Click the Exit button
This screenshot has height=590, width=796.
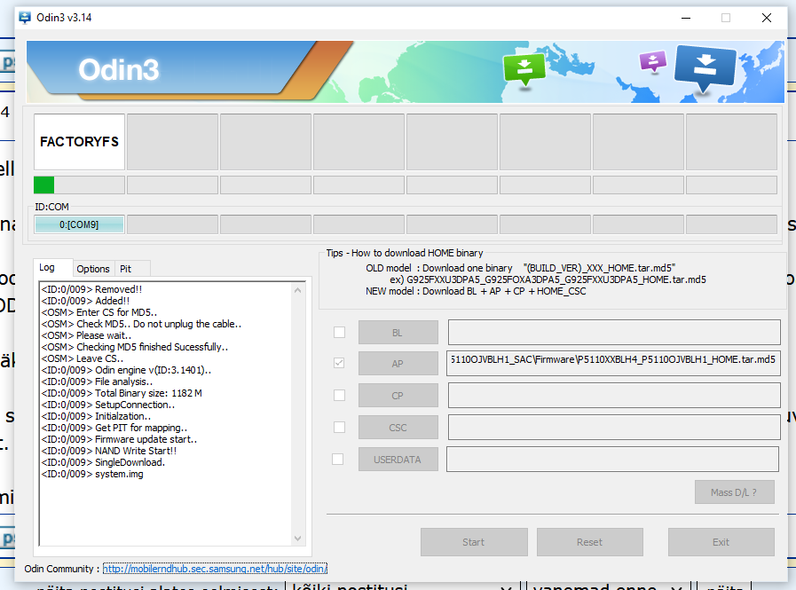click(x=721, y=542)
